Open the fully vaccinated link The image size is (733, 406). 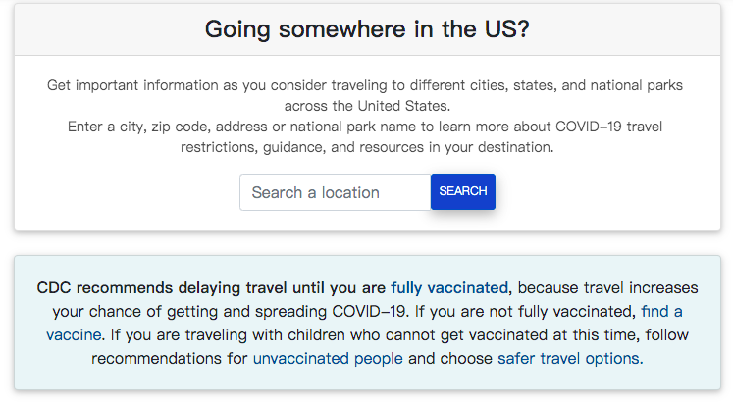(449, 288)
